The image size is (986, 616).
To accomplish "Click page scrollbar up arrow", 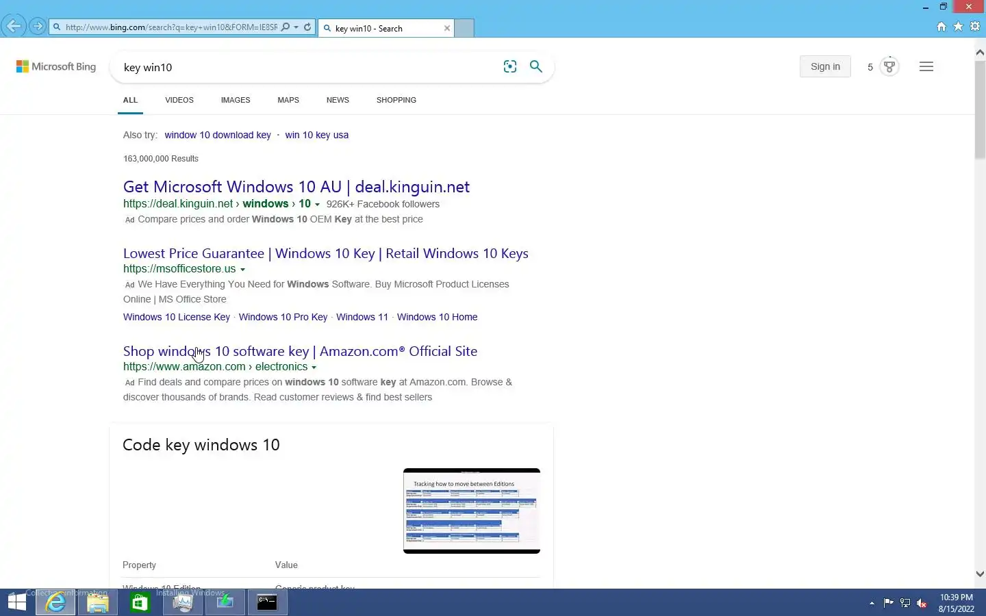I will (980, 52).
